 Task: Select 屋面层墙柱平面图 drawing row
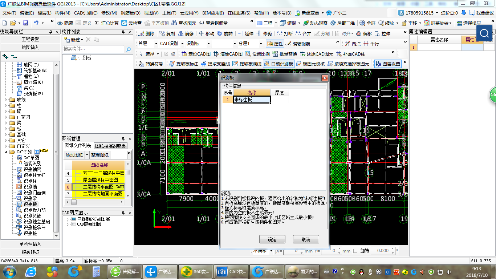98,180
